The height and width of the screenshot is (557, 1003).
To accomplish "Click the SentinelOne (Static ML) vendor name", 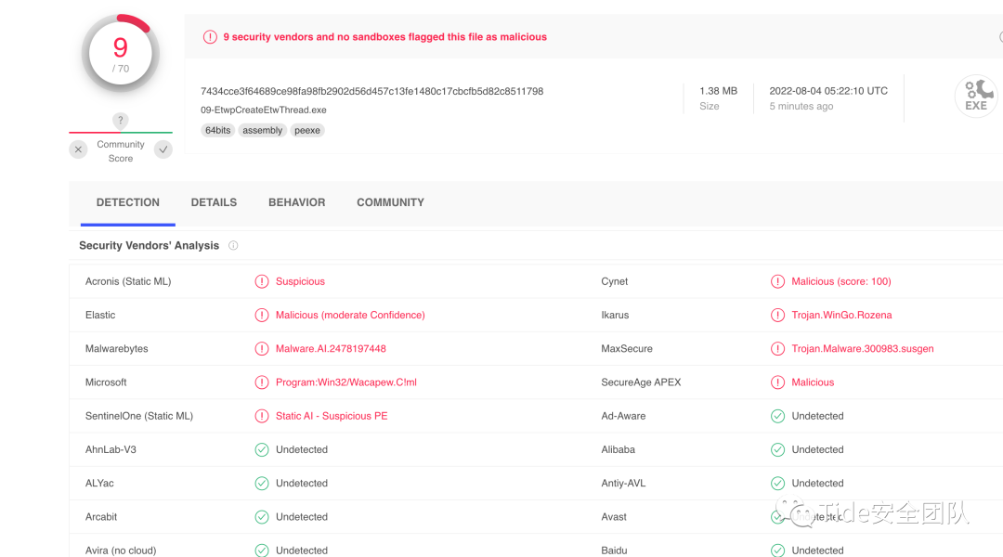I will tap(138, 416).
